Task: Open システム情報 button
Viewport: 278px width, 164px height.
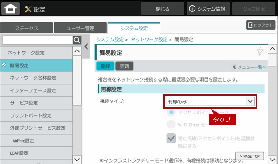Action: point(208,8)
